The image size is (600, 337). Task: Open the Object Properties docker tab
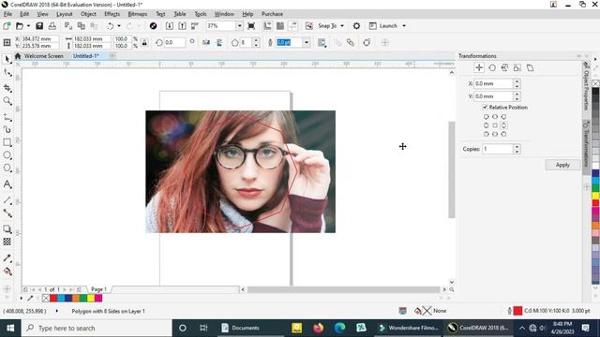pos(586,86)
